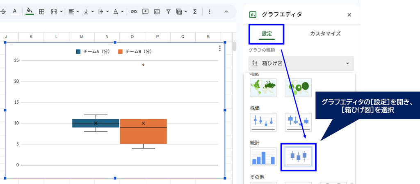Click the merge cells icon
The image size is (420, 184).
click(54, 11)
